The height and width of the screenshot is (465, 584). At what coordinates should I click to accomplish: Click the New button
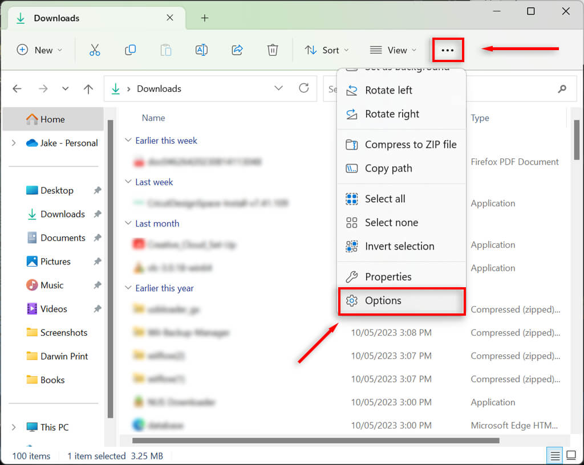(x=39, y=50)
